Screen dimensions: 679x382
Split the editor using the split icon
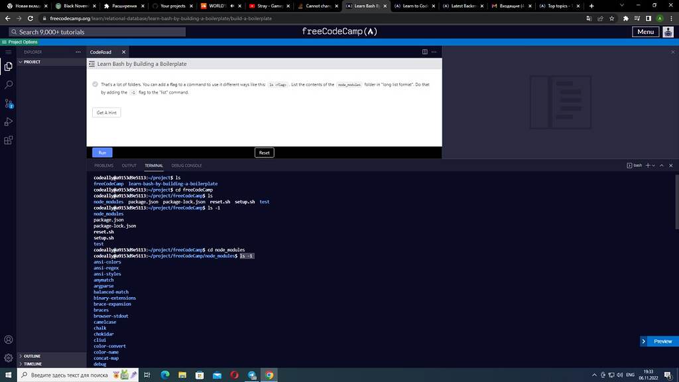(x=424, y=52)
